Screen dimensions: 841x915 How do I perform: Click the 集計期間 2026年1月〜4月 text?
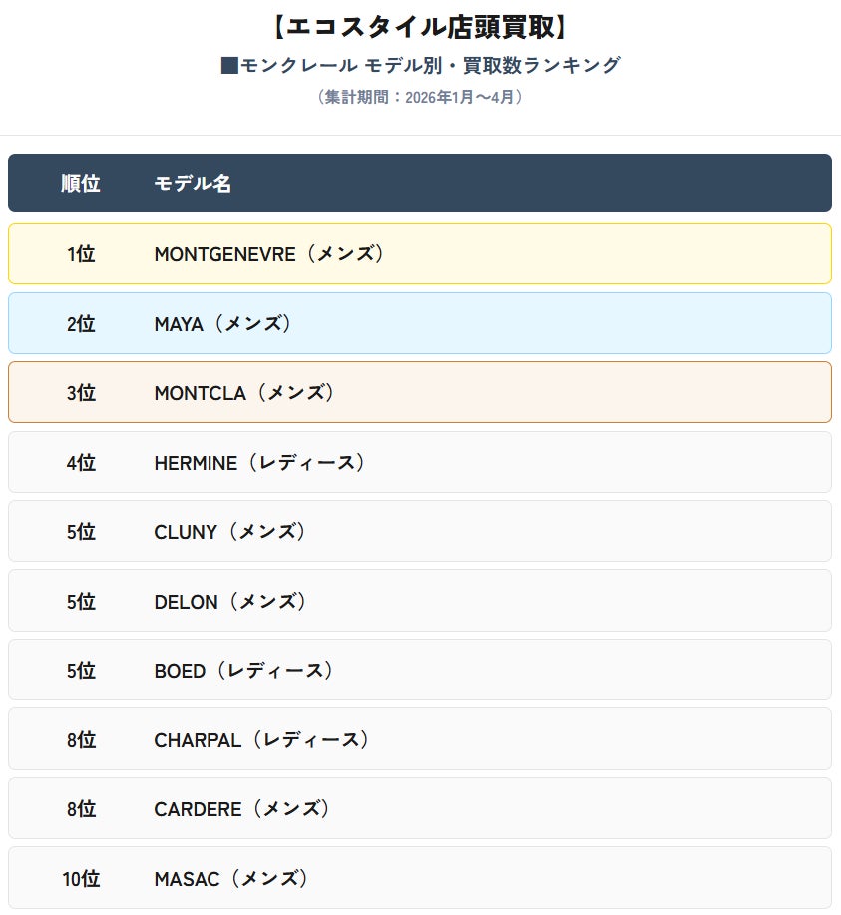pyautogui.click(x=420, y=96)
